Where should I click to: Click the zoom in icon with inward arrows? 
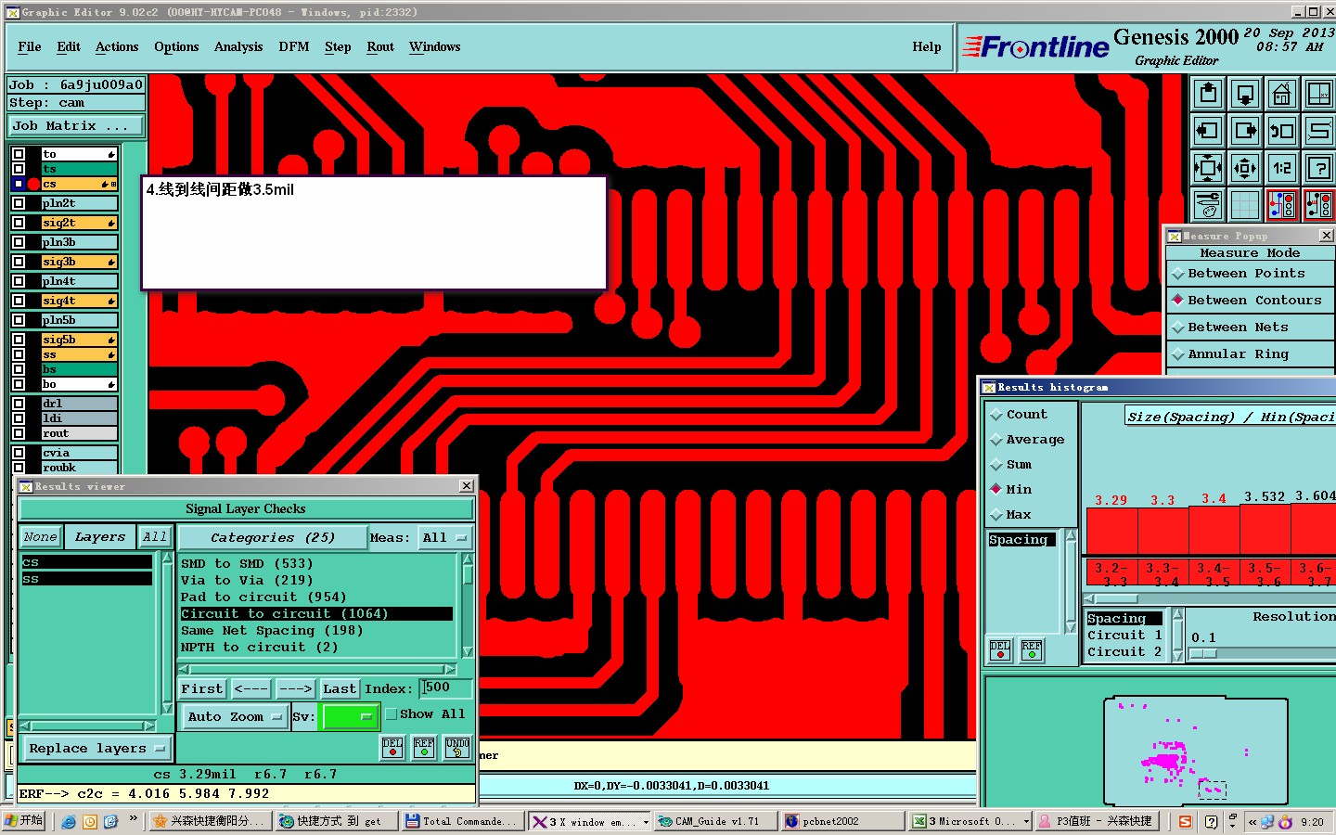(1208, 168)
